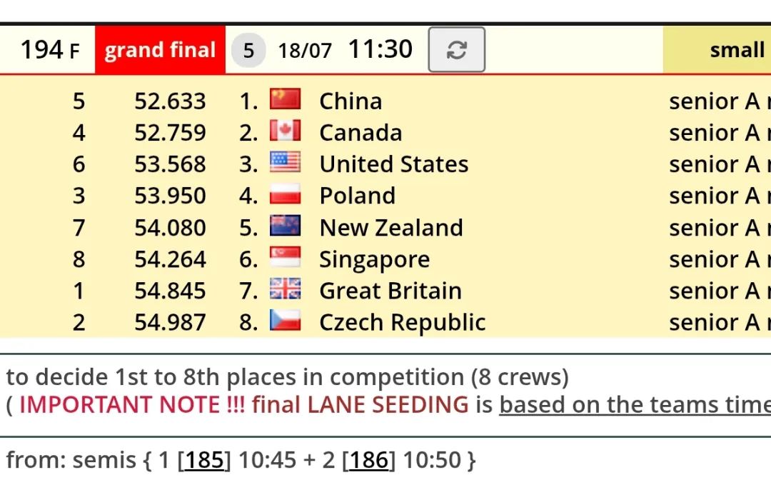Click the Poland flag icon
The image size is (771, 495).
coord(285,194)
